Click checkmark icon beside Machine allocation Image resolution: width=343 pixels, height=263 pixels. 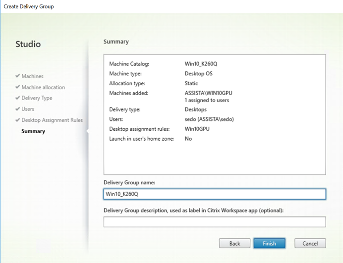[18, 87]
